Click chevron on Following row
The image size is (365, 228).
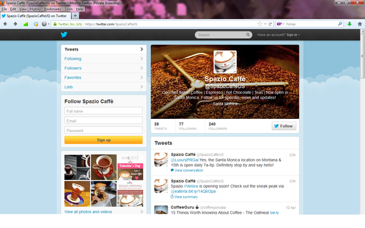tap(142, 59)
